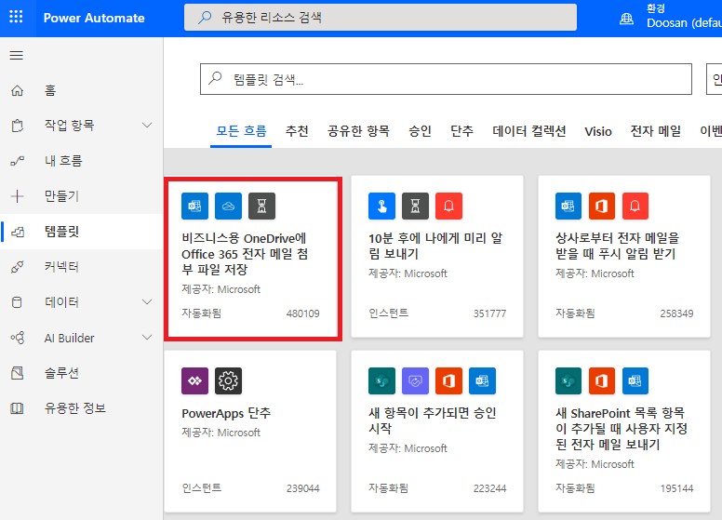Click the environment globe icon in header

[x=627, y=19]
